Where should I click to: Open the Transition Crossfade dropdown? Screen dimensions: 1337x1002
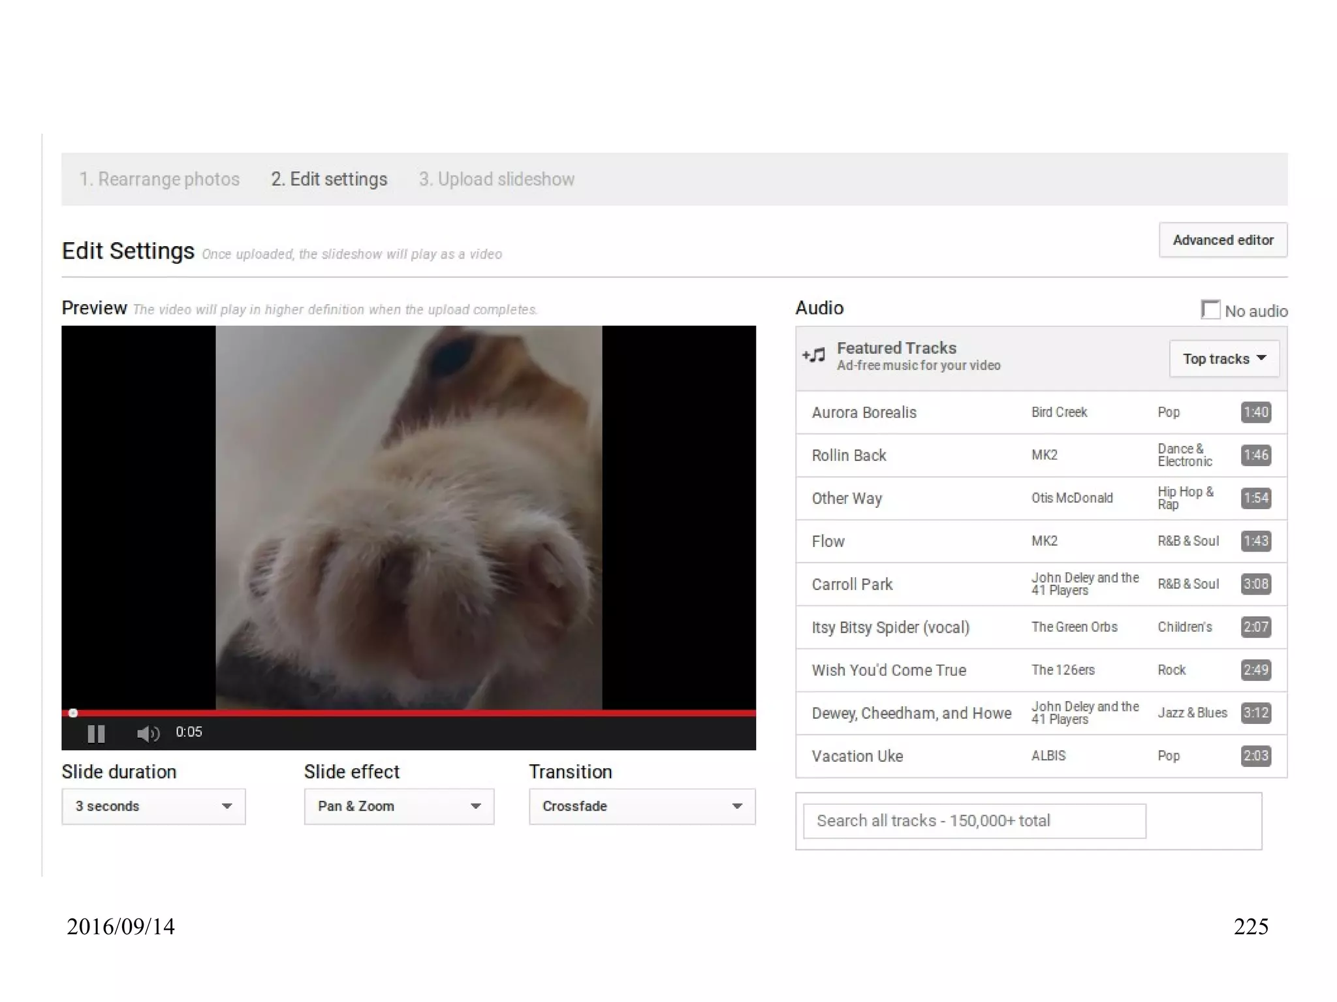(642, 806)
